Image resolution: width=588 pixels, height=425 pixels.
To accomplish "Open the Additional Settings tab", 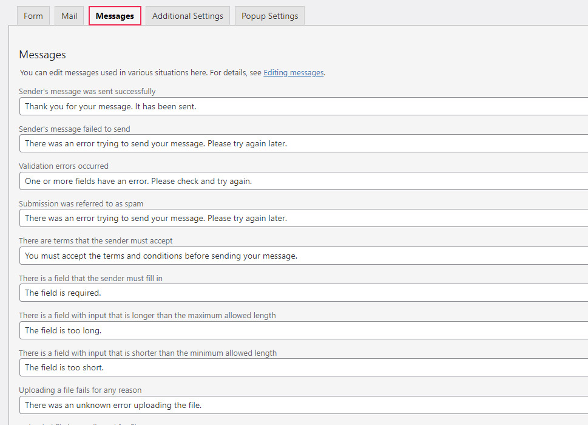I will [187, 15].
